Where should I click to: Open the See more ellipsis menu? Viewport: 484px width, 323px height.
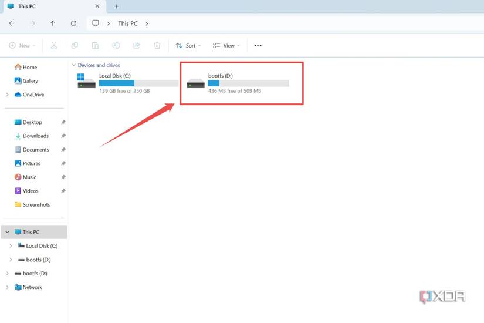coord(258,46)
